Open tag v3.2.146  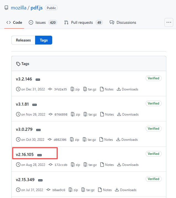[x=24, y=79]
